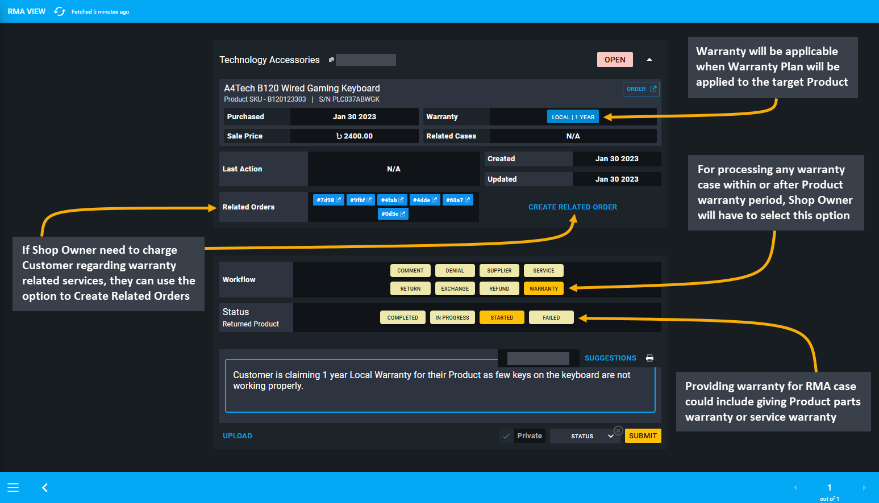Open related order #7d98
This screenshot has width=879, height=503.
[x=328, y=200]
